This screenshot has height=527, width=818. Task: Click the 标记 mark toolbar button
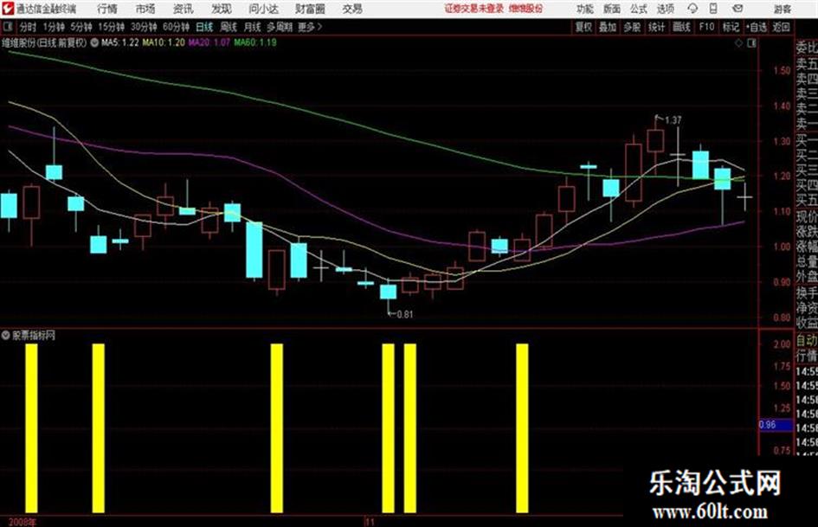(731, 27)
